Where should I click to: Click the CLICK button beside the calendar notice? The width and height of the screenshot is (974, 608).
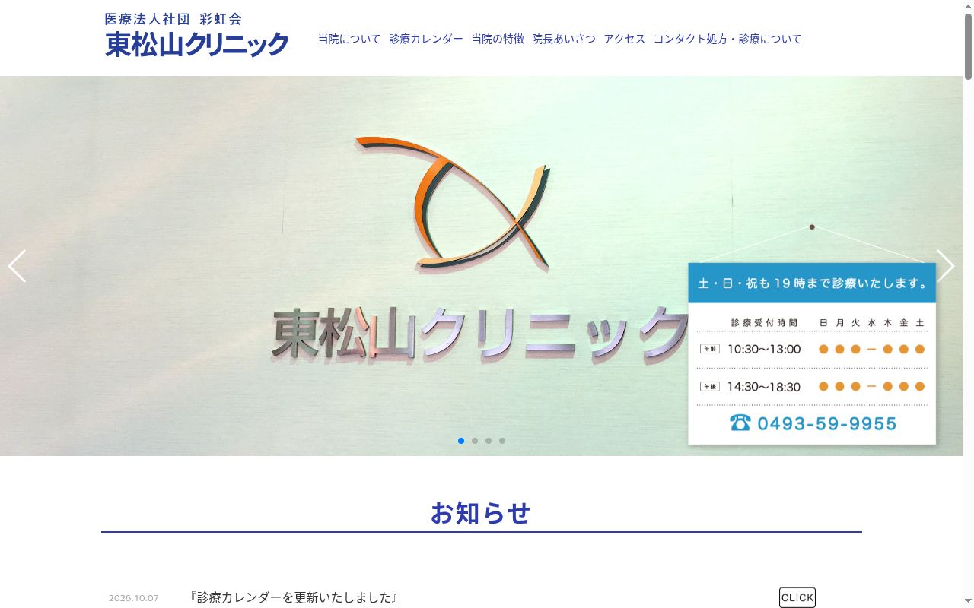pyautogui.click(x=797, y=597)
